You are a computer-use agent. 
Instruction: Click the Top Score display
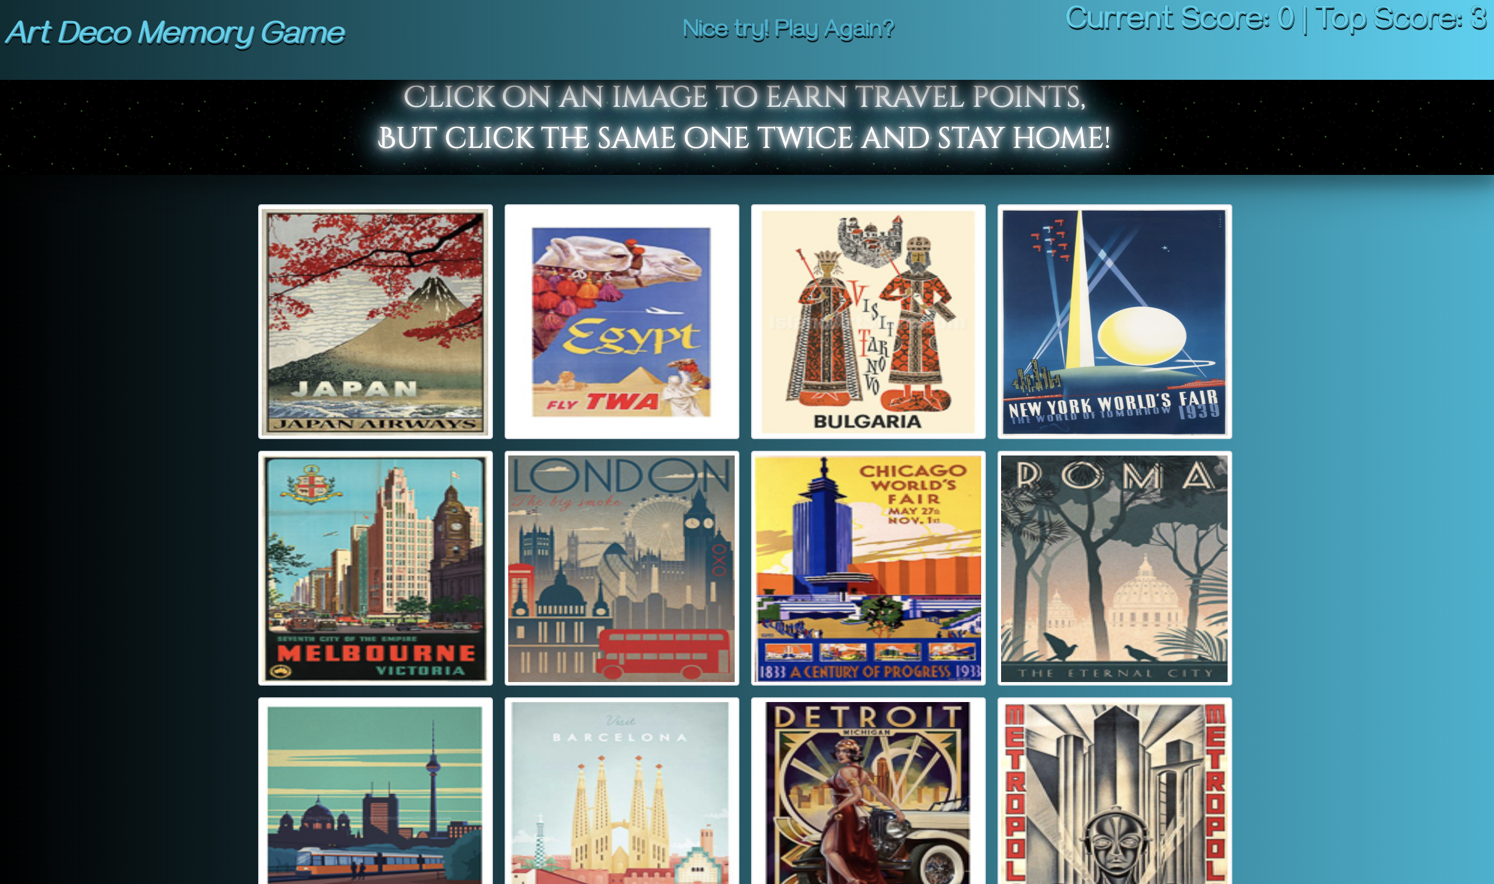[x=1401, y=18]
